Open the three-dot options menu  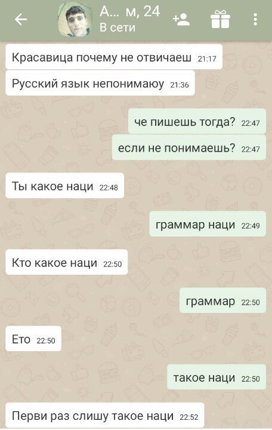click(255, 20)
